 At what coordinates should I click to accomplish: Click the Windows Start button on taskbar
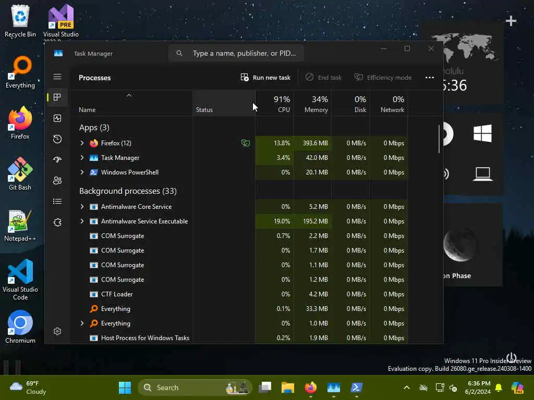(x=125, y=387)
